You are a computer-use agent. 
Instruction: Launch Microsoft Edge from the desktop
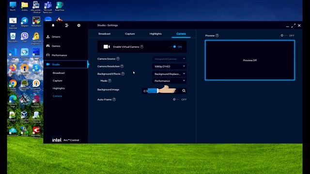click(13, 101)
